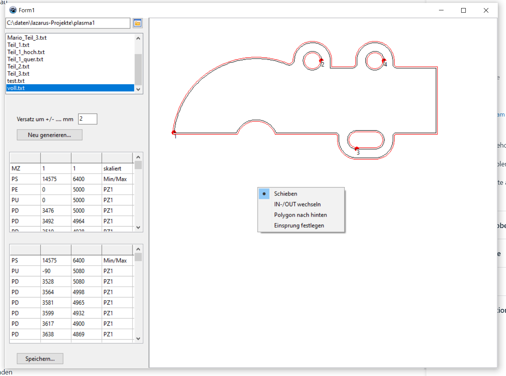Click 3476 cell in upper table

[x=56, y=210]
